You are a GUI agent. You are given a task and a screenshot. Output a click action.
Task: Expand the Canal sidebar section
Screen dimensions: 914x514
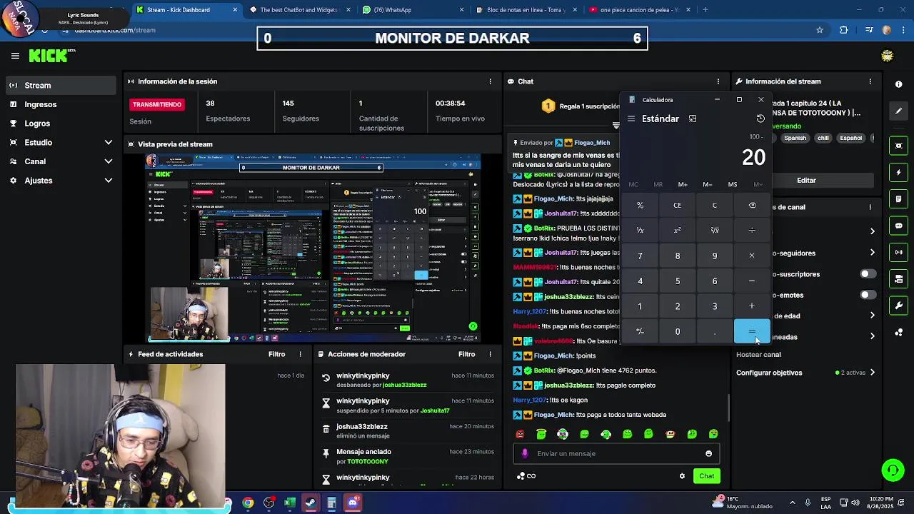tap(109, 162)
